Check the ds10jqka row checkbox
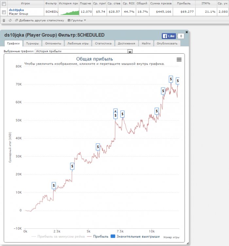229x246 pixels. [x=4, y=12]
